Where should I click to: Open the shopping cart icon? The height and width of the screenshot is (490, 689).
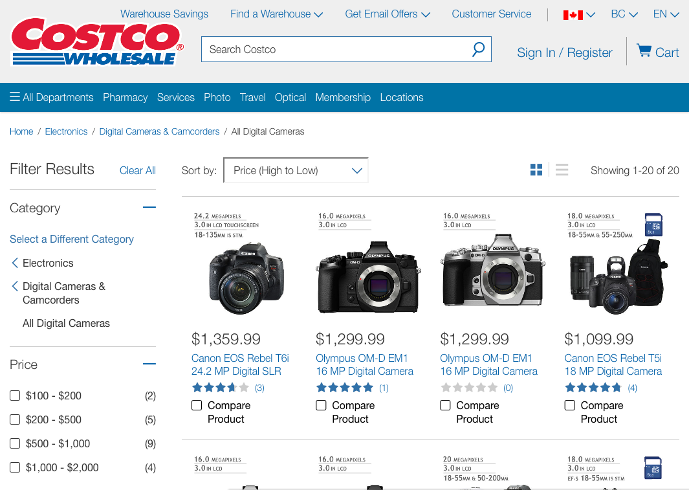pos(644,51)
